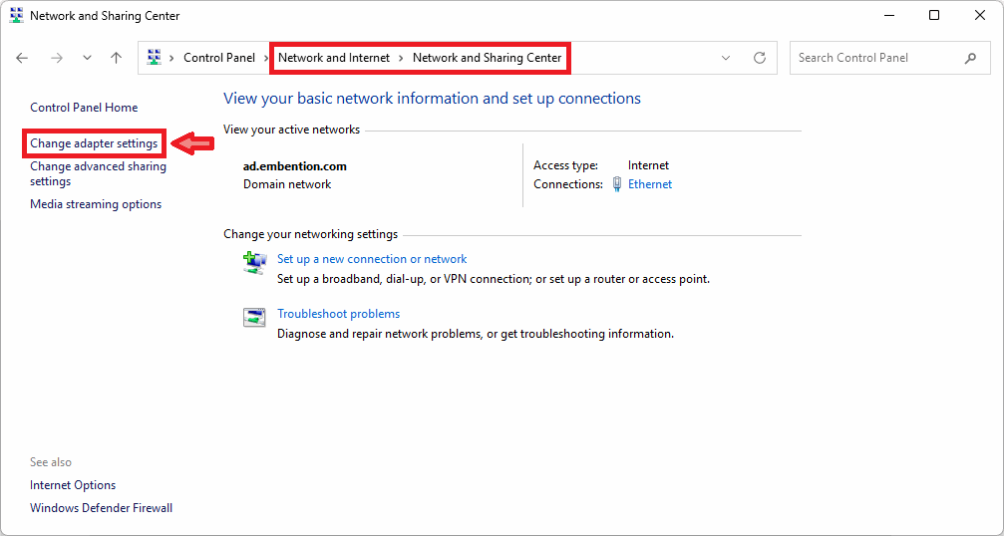
Task: Click the Up one level arrow
Action: click(x=116, y=58)
